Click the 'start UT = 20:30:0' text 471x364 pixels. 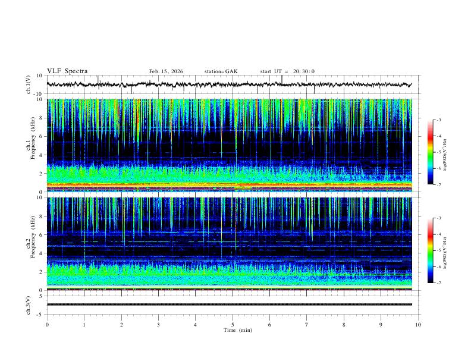287,71
